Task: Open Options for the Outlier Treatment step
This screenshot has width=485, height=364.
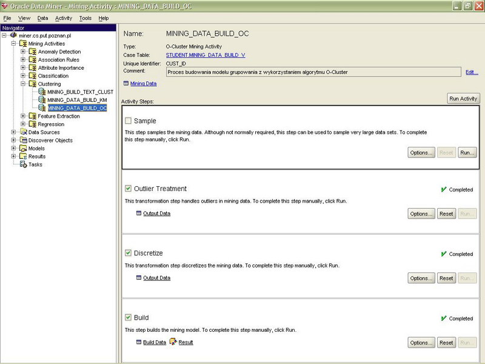Action: (421, 214)
